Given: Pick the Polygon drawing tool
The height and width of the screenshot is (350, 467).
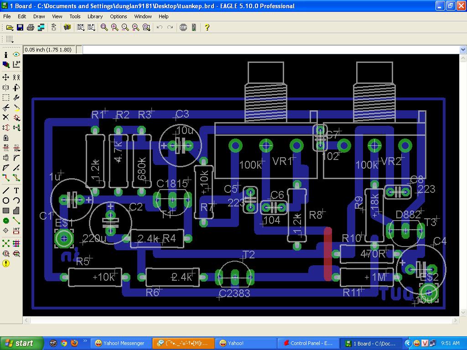Looking at the screenshot, I should point(16,211).
